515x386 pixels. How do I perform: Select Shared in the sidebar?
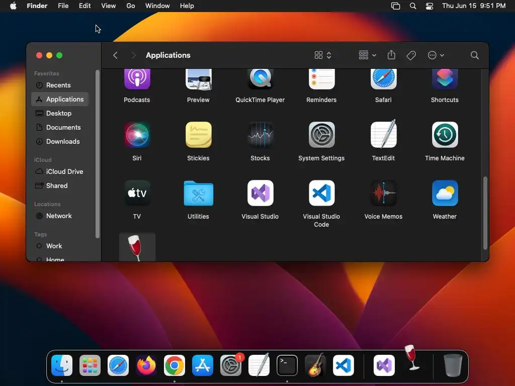[60, 186]
